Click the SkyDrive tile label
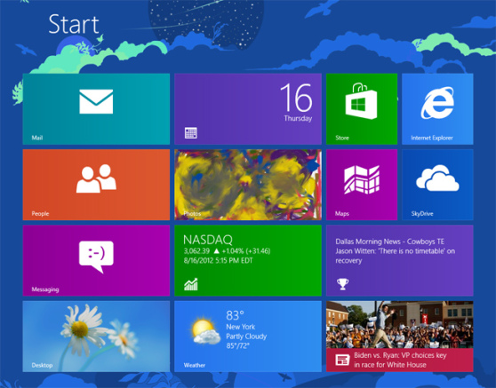The width and height of the screenshot is (496, 388). tap(422, 214)
